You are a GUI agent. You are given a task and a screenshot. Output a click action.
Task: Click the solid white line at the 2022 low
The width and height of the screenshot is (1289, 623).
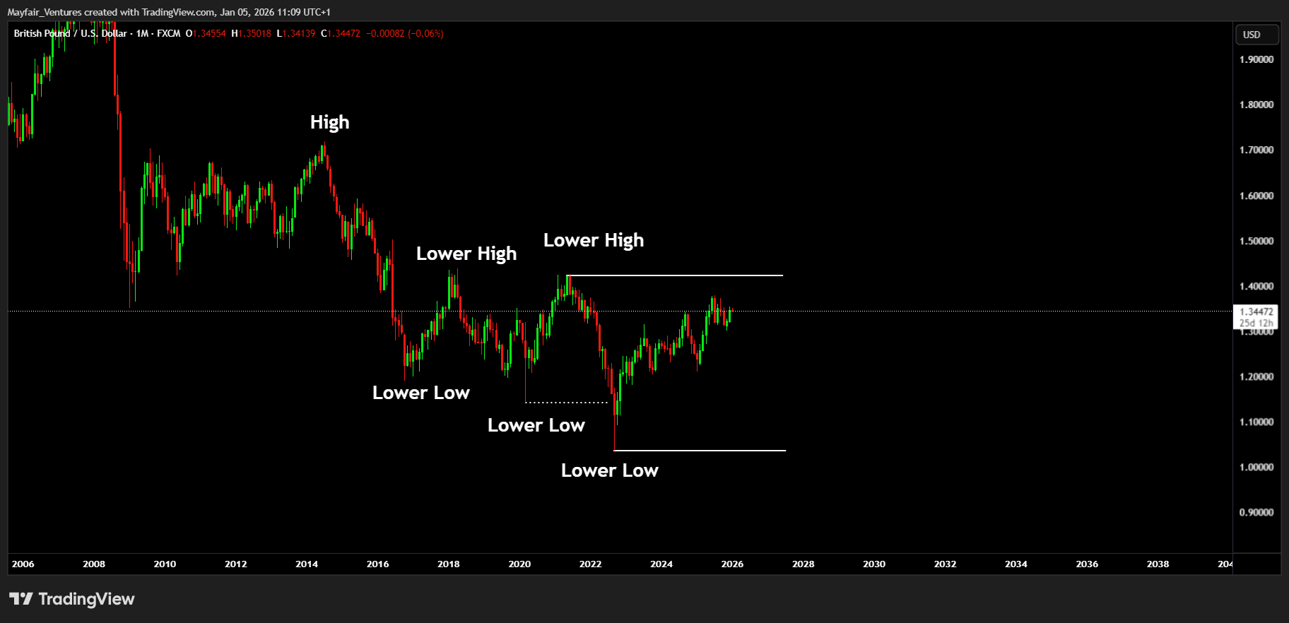[700, 450]
